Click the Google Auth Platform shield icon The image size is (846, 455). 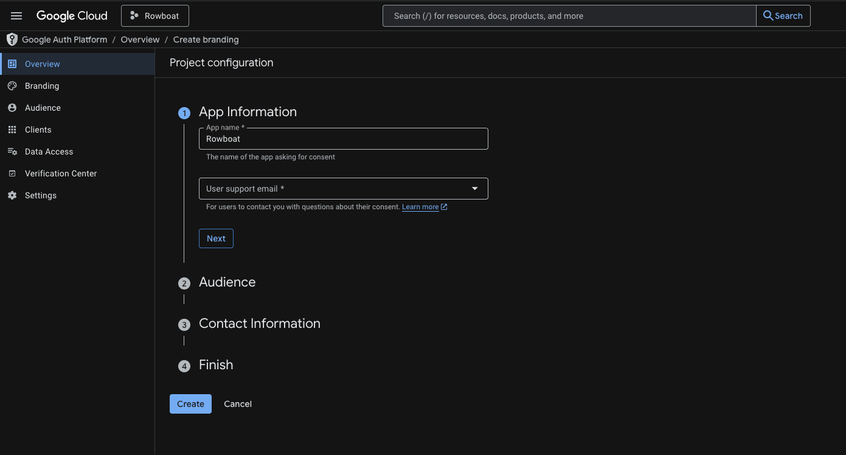12,39
